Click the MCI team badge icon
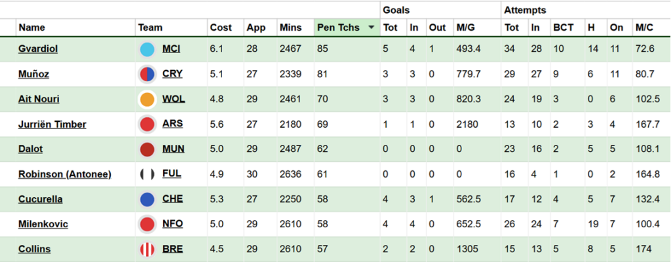The width and height of the screenshot is (671, 262). pos(147,49)
